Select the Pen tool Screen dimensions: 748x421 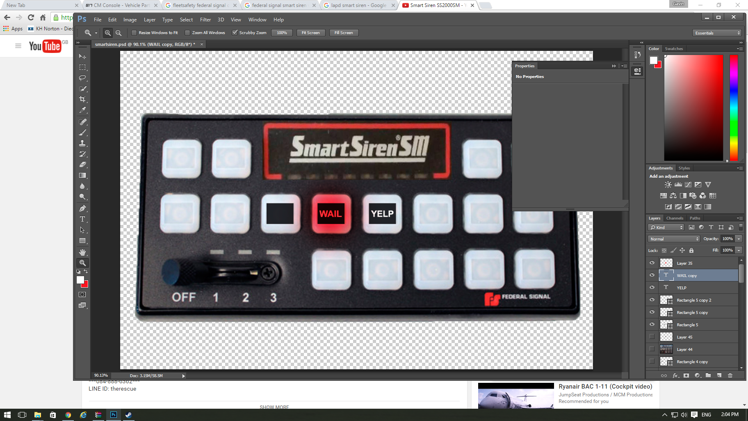click(82, 208)
